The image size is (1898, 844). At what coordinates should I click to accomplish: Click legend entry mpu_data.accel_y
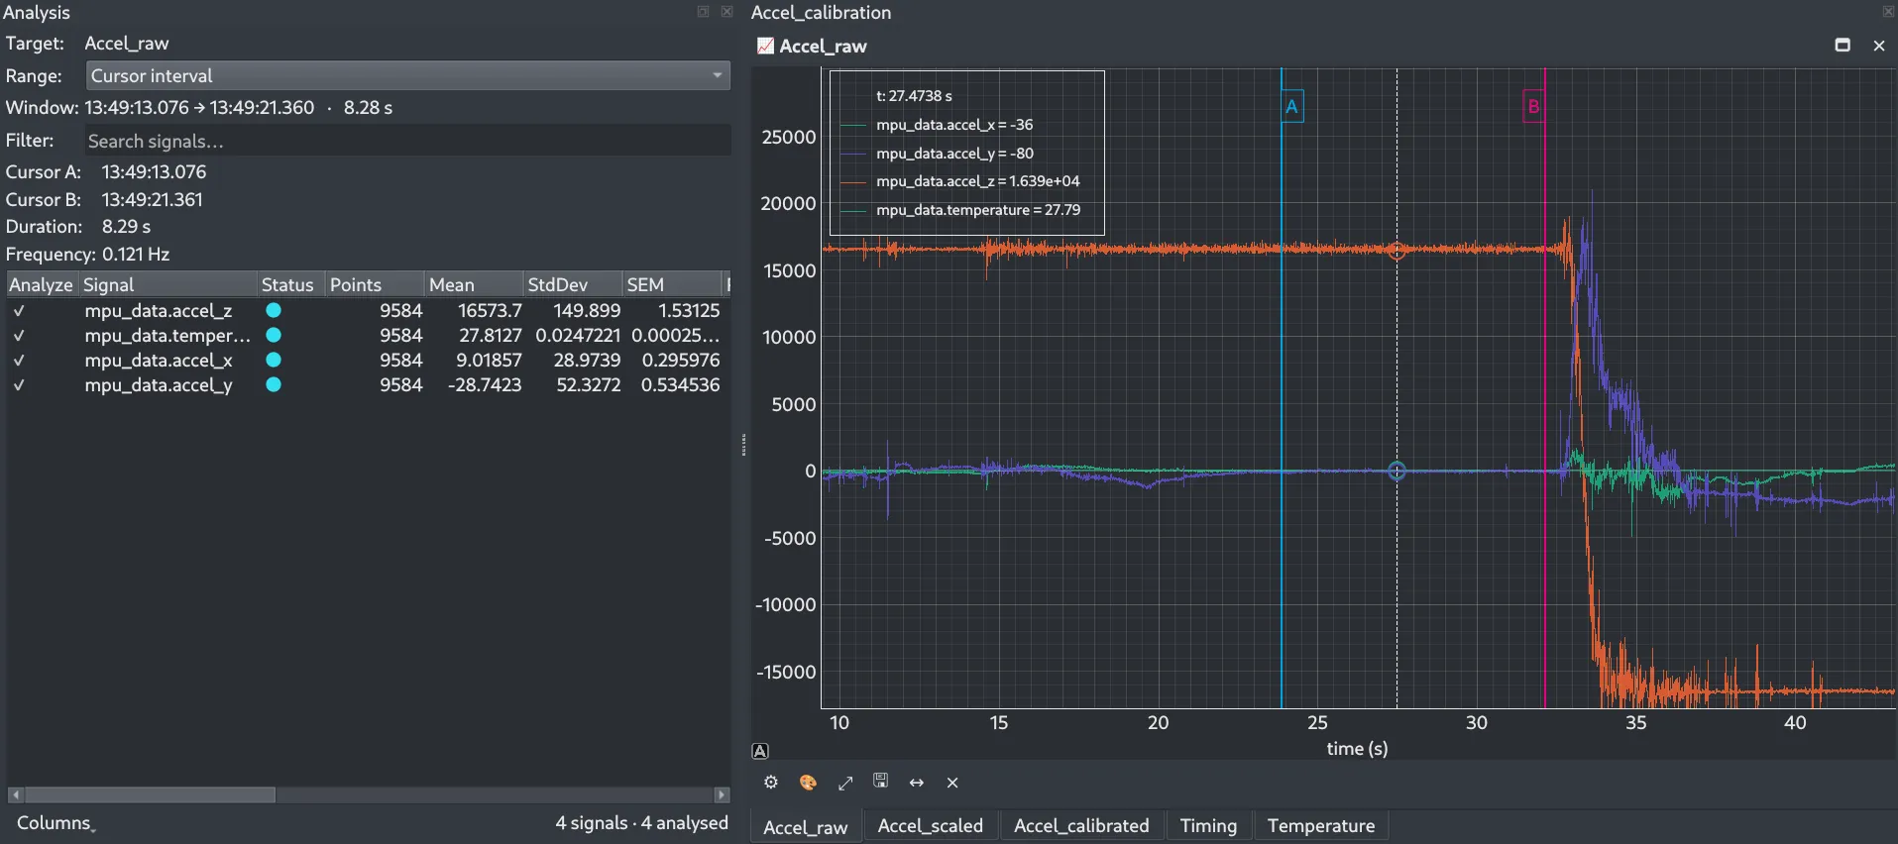tap(953, 154)
